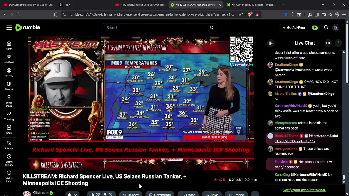Click the browser address bar URL
Screen dimensions: 349x196
(152, 14)
